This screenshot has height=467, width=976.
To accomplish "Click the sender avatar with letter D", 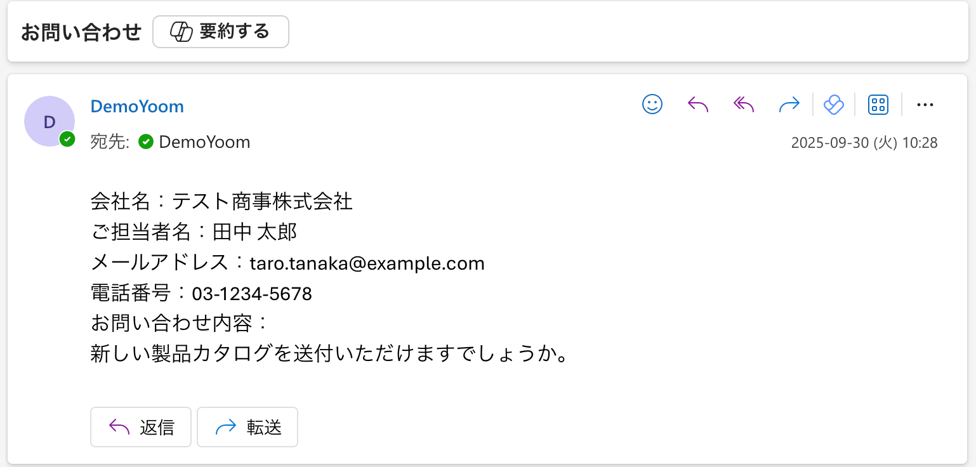I will coord(49,121).
